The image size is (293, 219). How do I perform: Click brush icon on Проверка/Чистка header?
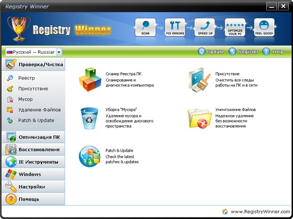[x=11, y=64]
